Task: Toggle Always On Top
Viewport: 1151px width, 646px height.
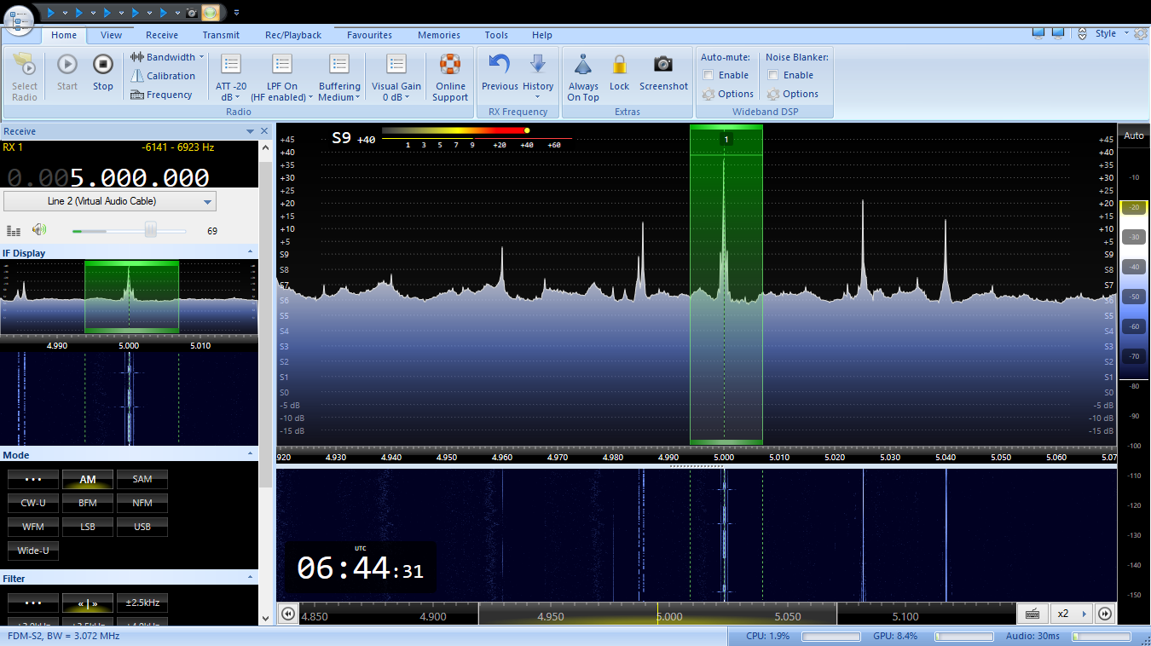Action: [x=583, y=66]
